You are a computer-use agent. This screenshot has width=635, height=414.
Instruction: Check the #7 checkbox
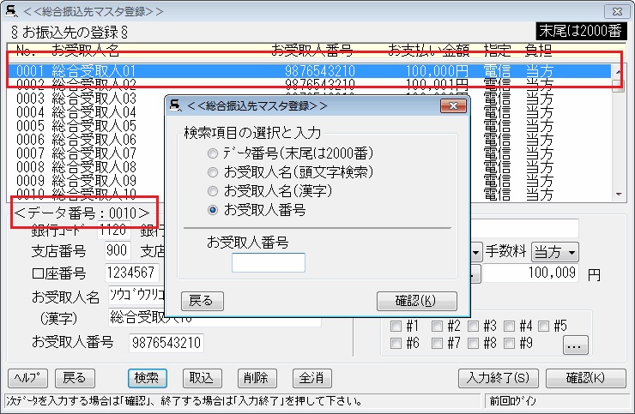tap(437, 343)
